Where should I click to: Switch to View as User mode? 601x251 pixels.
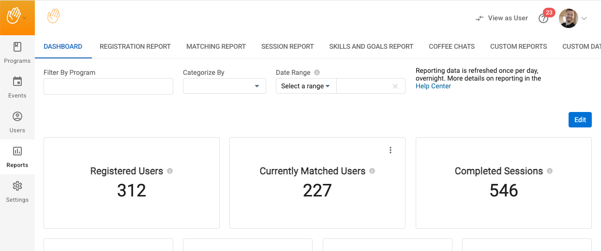pyautogui.click(x=502, y=18)
